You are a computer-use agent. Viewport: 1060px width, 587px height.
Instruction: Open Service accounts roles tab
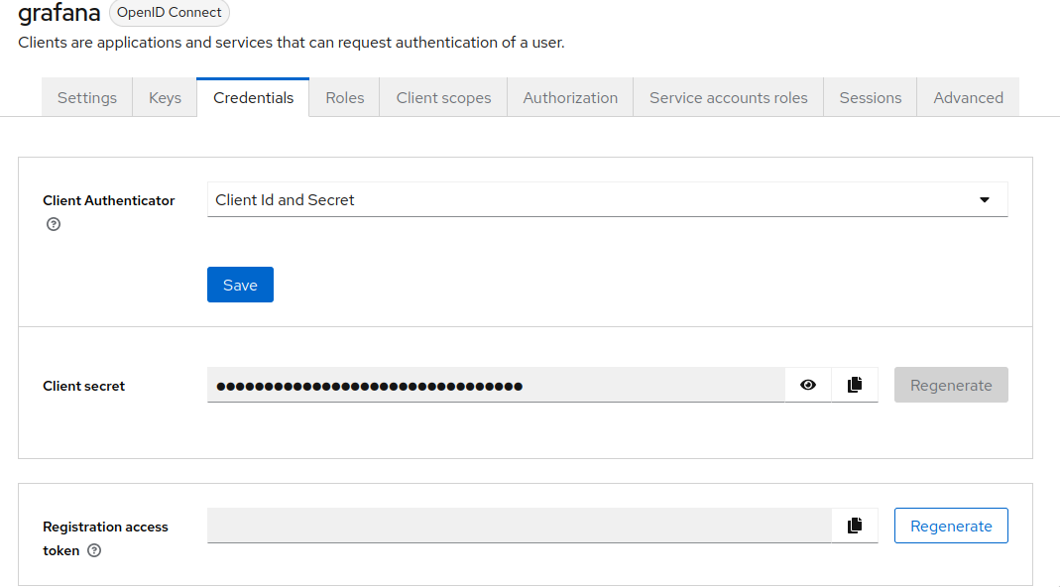coord(728,97)
